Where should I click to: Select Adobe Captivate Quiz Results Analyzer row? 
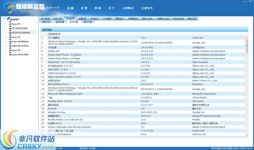click(x=143, y=127)
